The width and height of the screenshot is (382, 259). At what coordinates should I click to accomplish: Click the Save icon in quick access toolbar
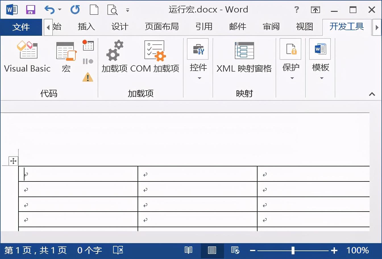[x=31, y=10]
